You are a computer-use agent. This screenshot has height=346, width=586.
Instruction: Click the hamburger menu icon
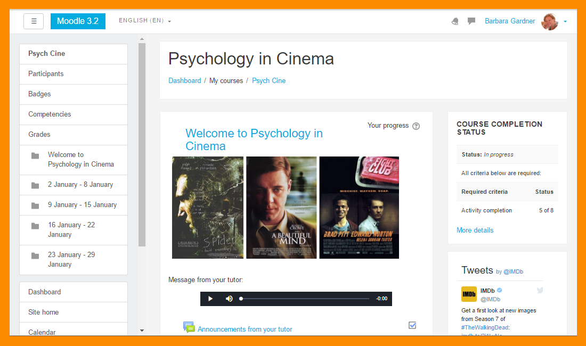click(34, 21)
